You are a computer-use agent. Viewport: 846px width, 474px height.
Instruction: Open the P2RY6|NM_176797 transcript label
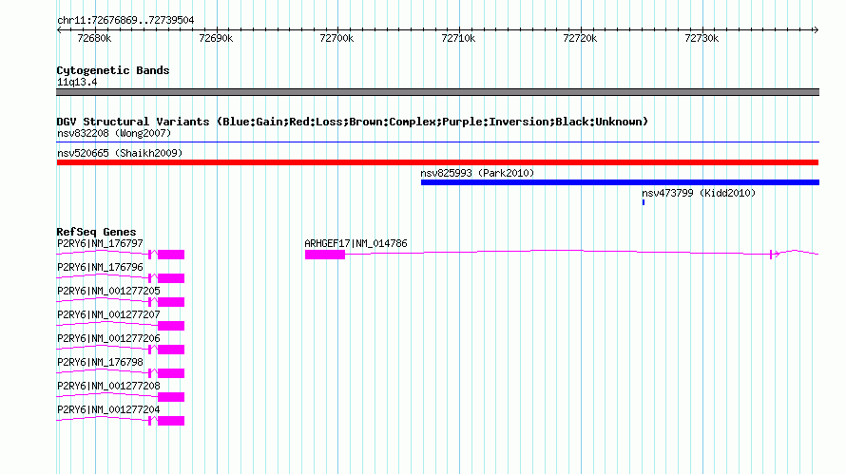[100, 243]
